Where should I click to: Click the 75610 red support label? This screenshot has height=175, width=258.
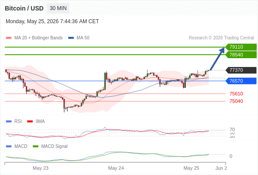pos(236,94)
